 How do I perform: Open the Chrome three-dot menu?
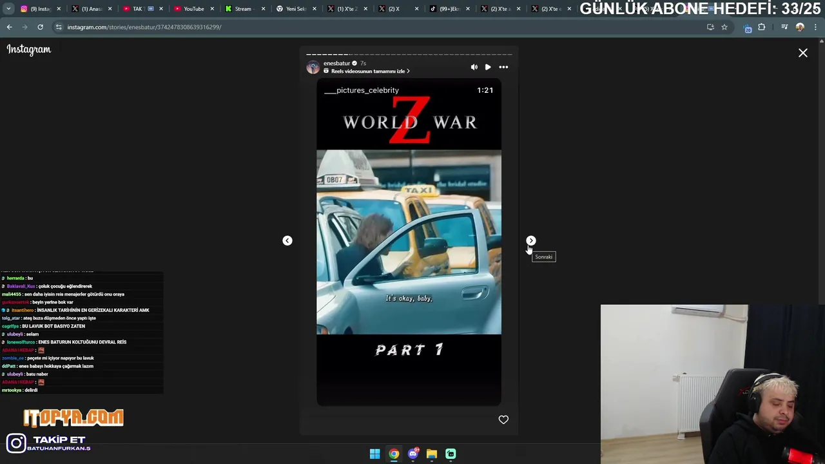coord(816,27)
